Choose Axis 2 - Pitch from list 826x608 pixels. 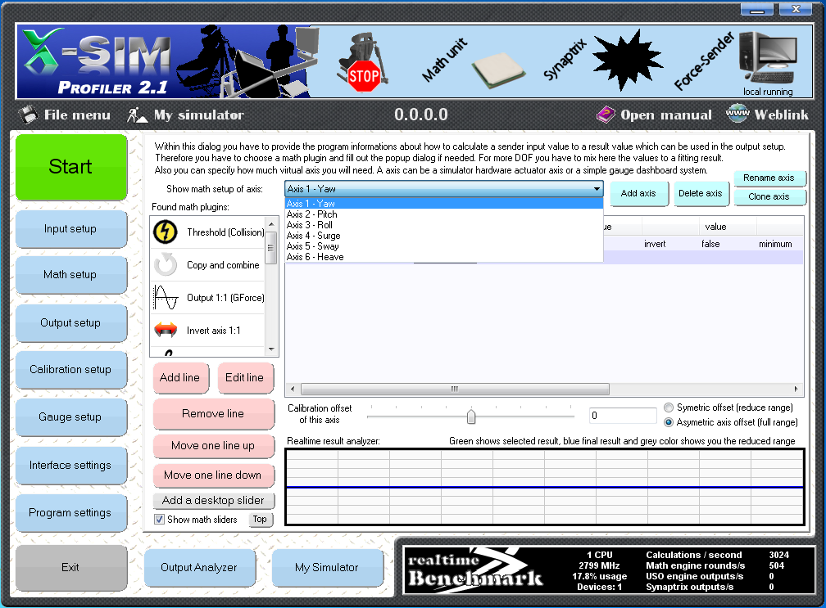pos(443,214)
